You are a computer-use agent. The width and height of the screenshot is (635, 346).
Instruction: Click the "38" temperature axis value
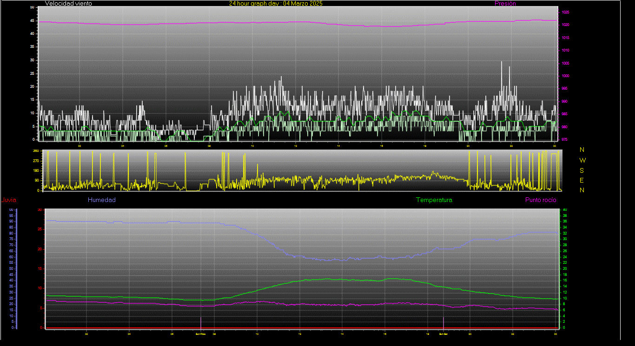[x=565, y=215]
